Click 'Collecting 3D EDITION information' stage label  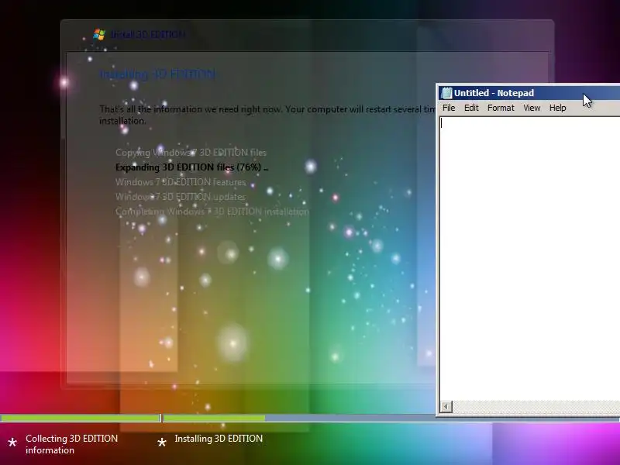coord(71,444)
